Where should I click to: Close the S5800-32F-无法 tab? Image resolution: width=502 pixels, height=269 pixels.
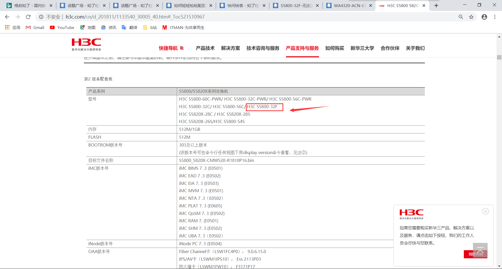[317, 5]
